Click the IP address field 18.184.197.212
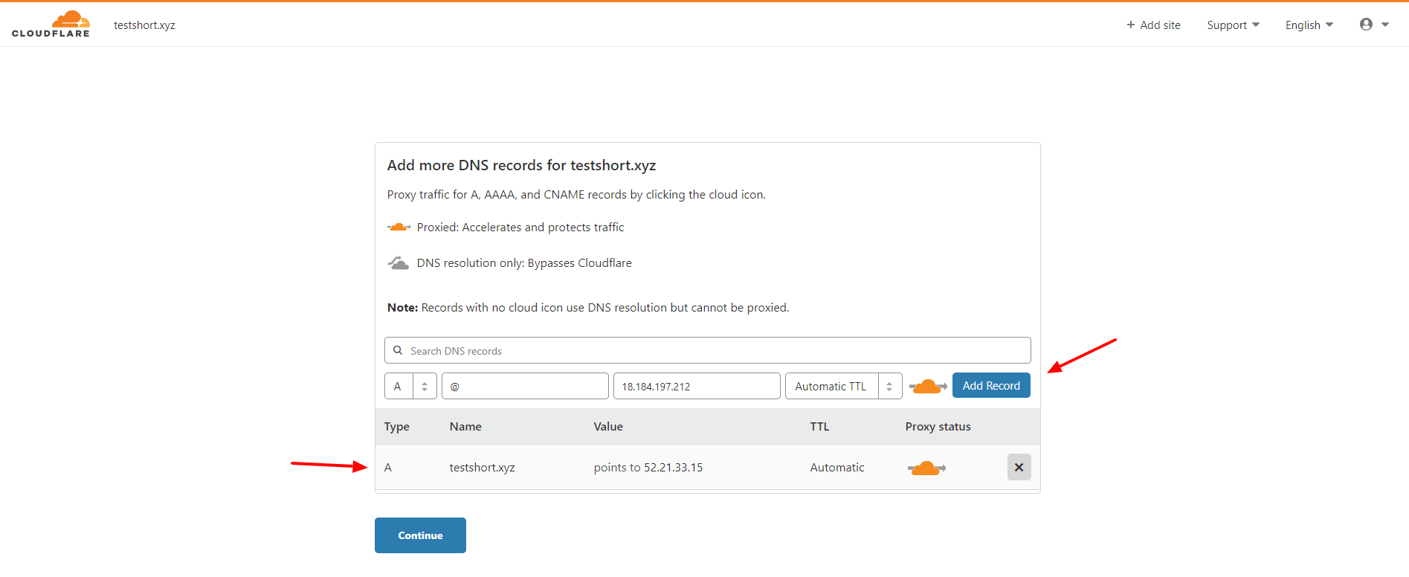Screen dimensions: 1409x577 [x=697, y=386]
